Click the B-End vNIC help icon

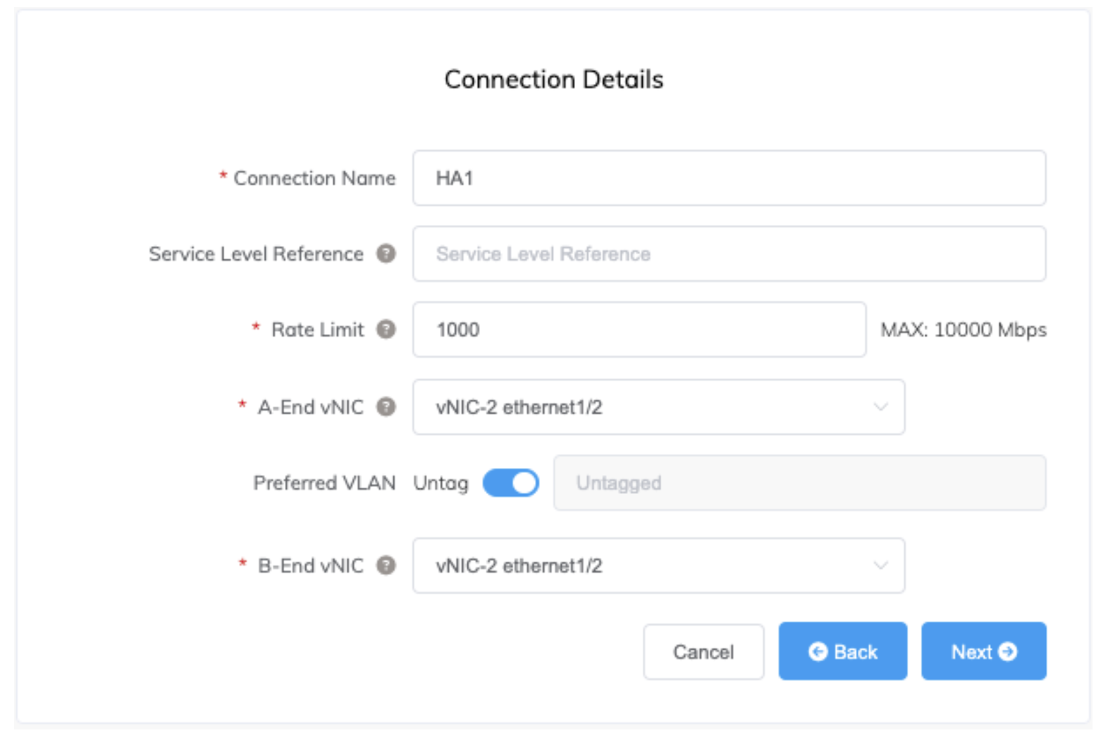pyautogui.click(x=385, y=566)
